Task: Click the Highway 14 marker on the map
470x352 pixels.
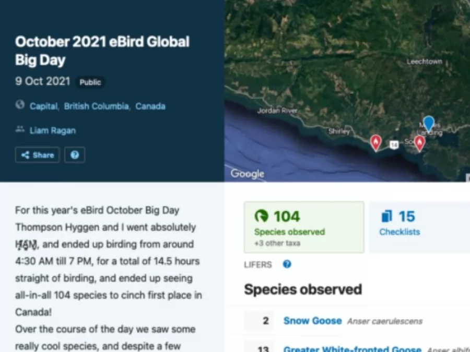Action: 394,144
